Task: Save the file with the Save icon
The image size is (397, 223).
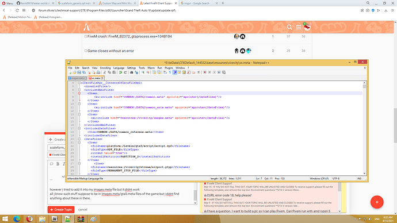Action: point(79,72)
